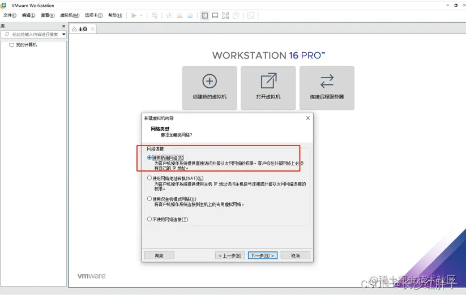
Task: Click the Take Snapshot clock icon
Action: (169, 15)
